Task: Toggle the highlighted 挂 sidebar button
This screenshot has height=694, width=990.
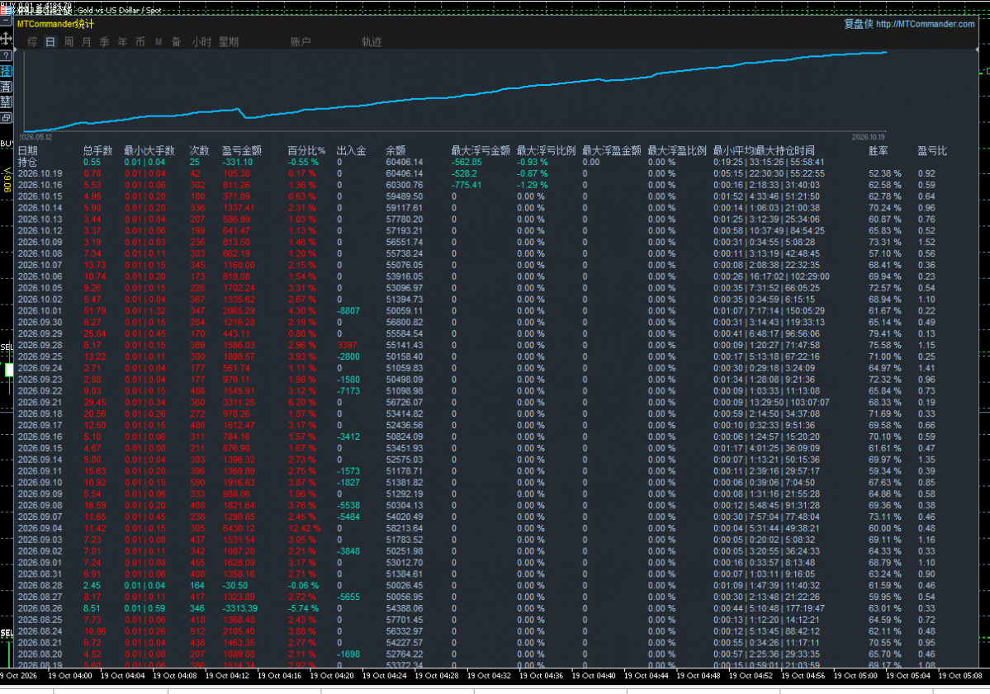Action: coord(6,71)
